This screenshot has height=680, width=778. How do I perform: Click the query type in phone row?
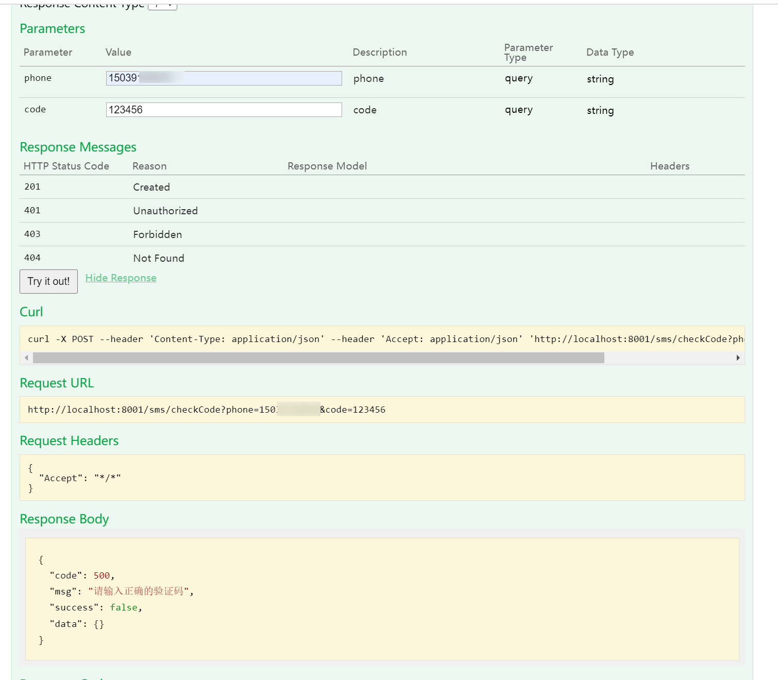pos(519,79)
